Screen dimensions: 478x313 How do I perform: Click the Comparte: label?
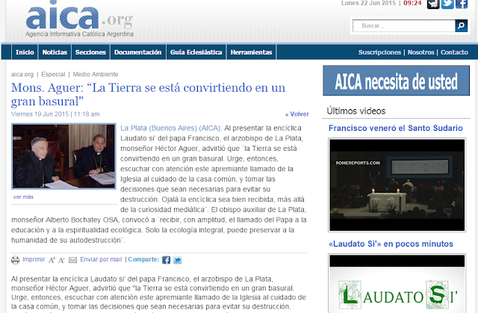[143, 259]
